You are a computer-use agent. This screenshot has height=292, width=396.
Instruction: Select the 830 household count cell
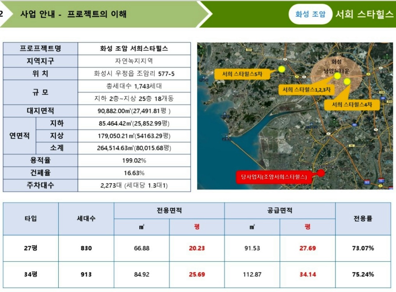(x=86, y=248)
